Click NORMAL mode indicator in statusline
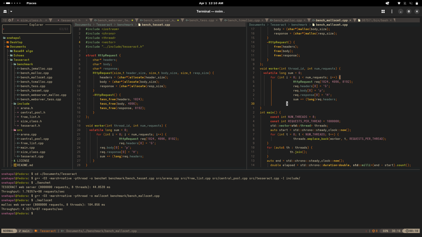The image size is (422, 237). tap(8, 231)
